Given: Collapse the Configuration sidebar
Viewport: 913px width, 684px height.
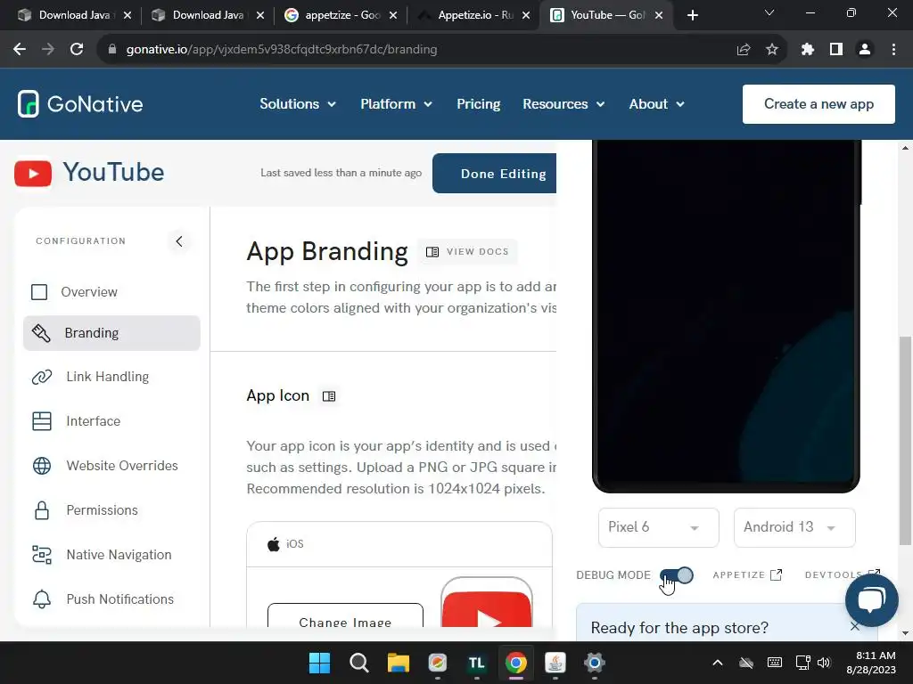Looking at the screenshot, I should [x=178, y=240].
